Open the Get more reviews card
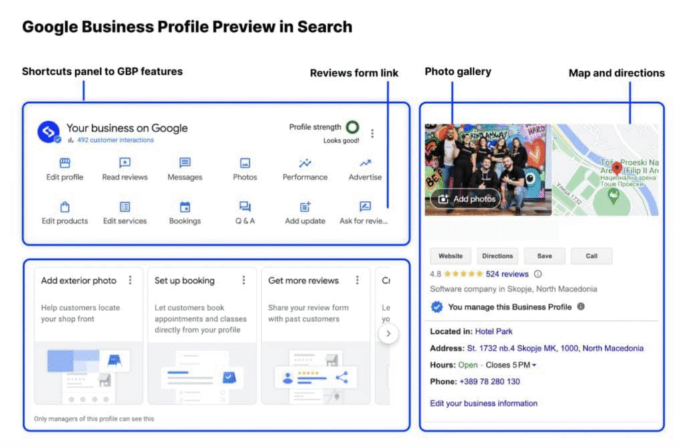The width and height of the screenshot is (684, 448). (x=315, y=336)
